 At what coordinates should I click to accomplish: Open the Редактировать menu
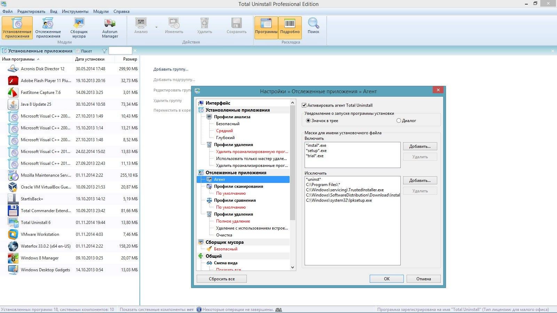31,11
